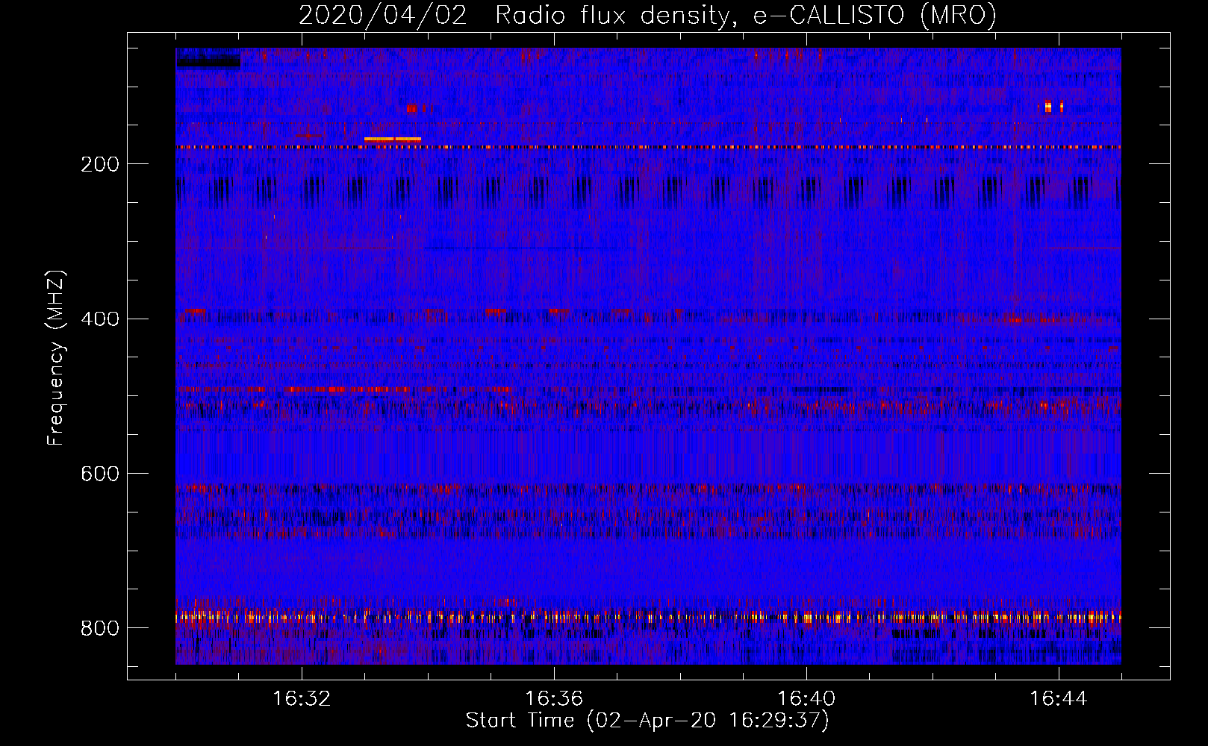
Task: Click the 400 frequency tick label
Action: click(x=99, y=319)
